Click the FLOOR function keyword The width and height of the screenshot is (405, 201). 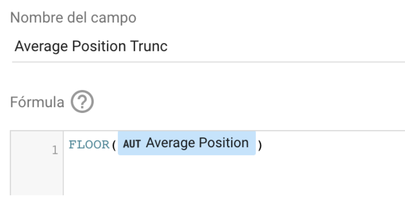pos(89,145)
